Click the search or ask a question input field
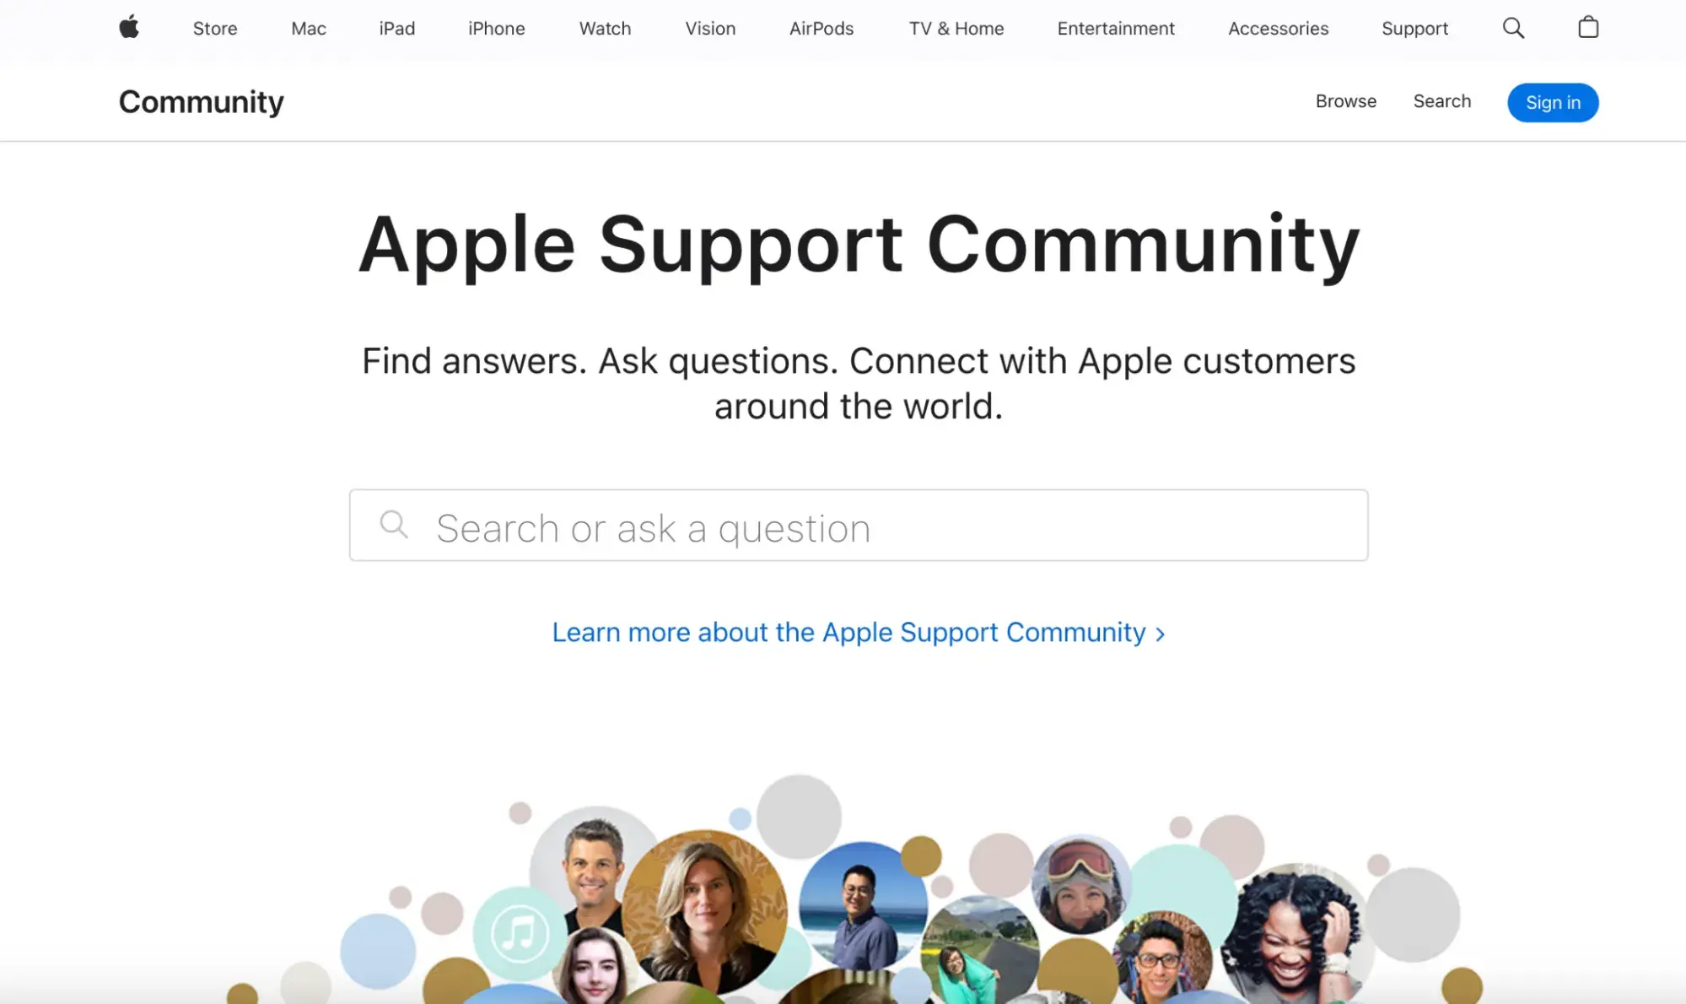This screenshot has width=1686, height=1004. click(x=858, y=526)
